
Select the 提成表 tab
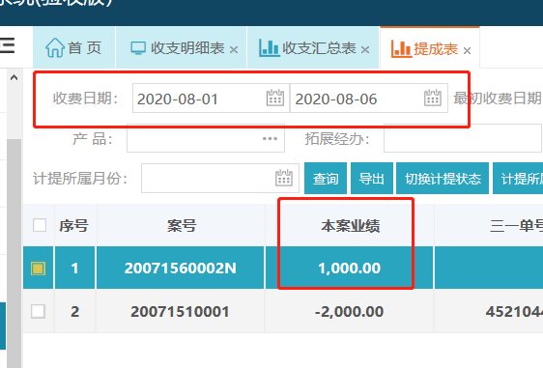coord(430,47)
